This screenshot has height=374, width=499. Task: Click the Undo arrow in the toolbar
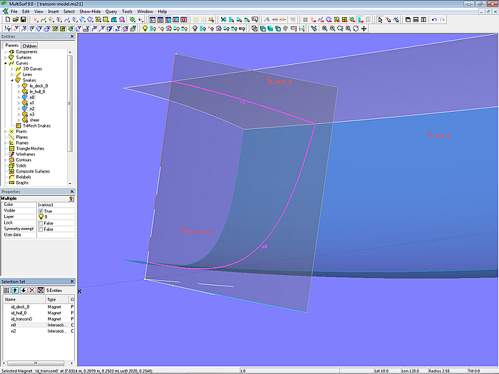[434, 20]
